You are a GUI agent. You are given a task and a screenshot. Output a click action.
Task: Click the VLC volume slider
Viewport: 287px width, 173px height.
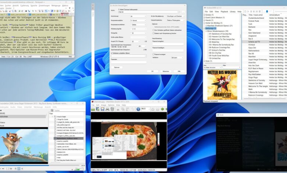point(78,169)
